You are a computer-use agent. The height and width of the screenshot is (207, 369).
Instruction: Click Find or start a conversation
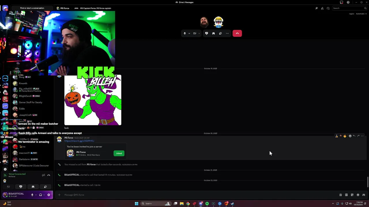[x=32, y=8]
